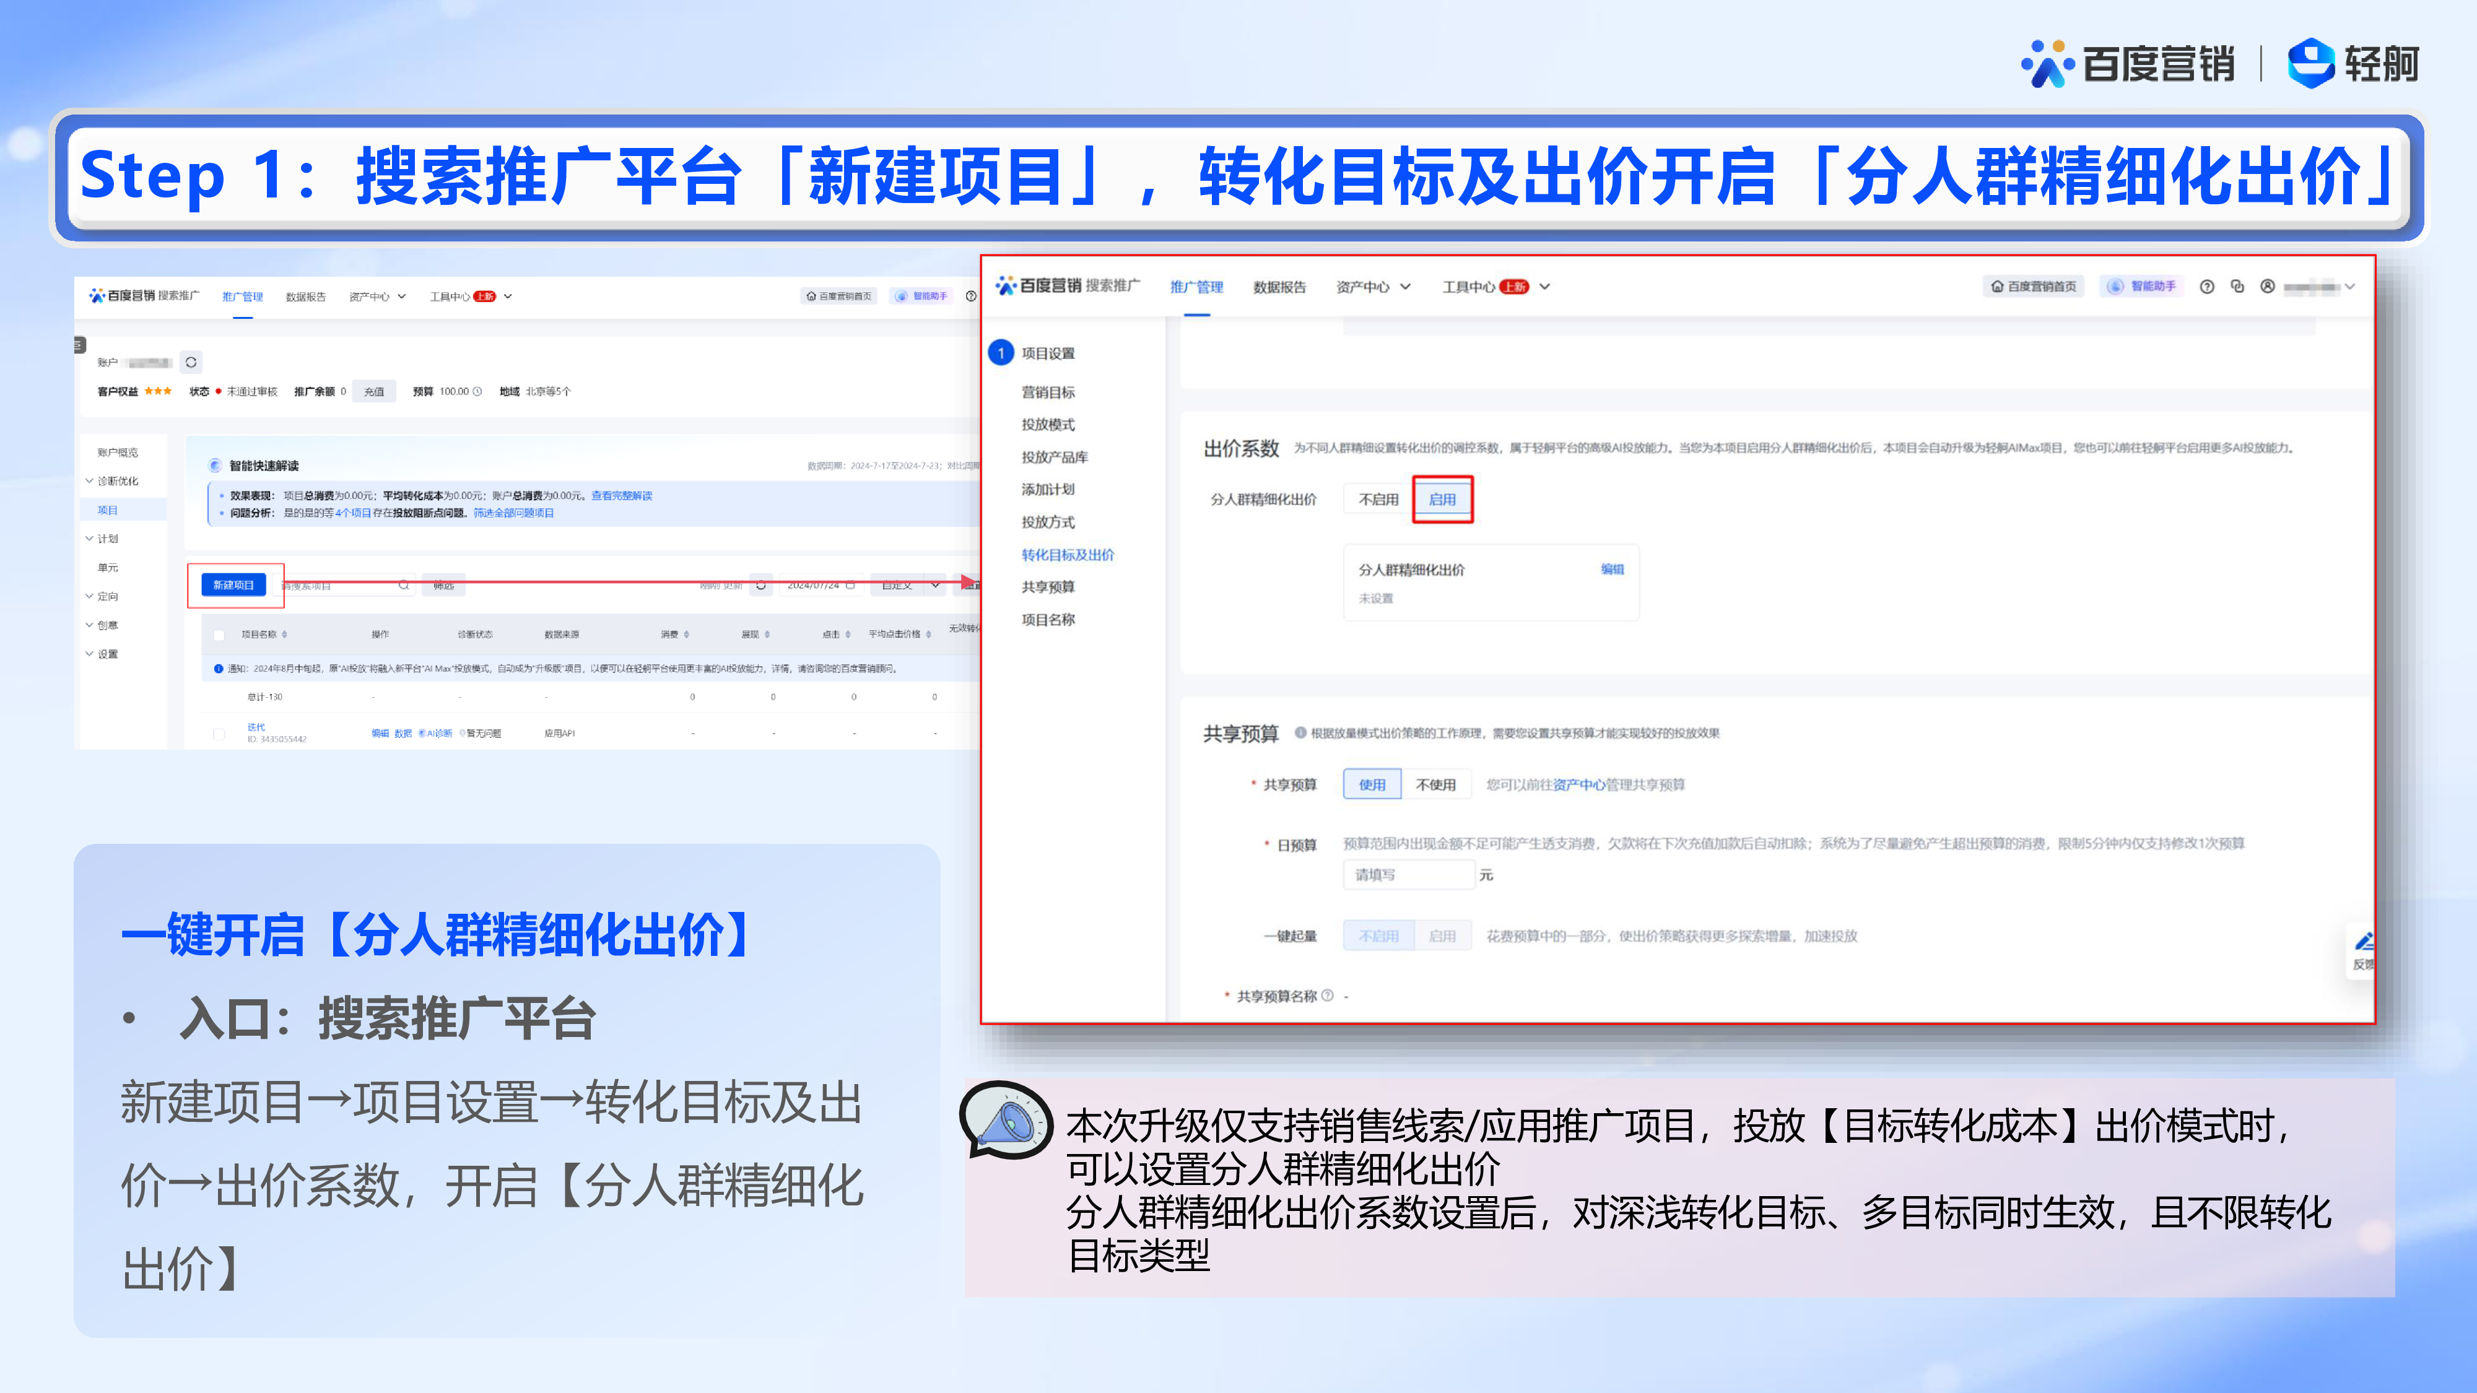Select 单元 in left sidebar
The height and width of the screenshot is (1393, 2477).
(x=108, y=567)
